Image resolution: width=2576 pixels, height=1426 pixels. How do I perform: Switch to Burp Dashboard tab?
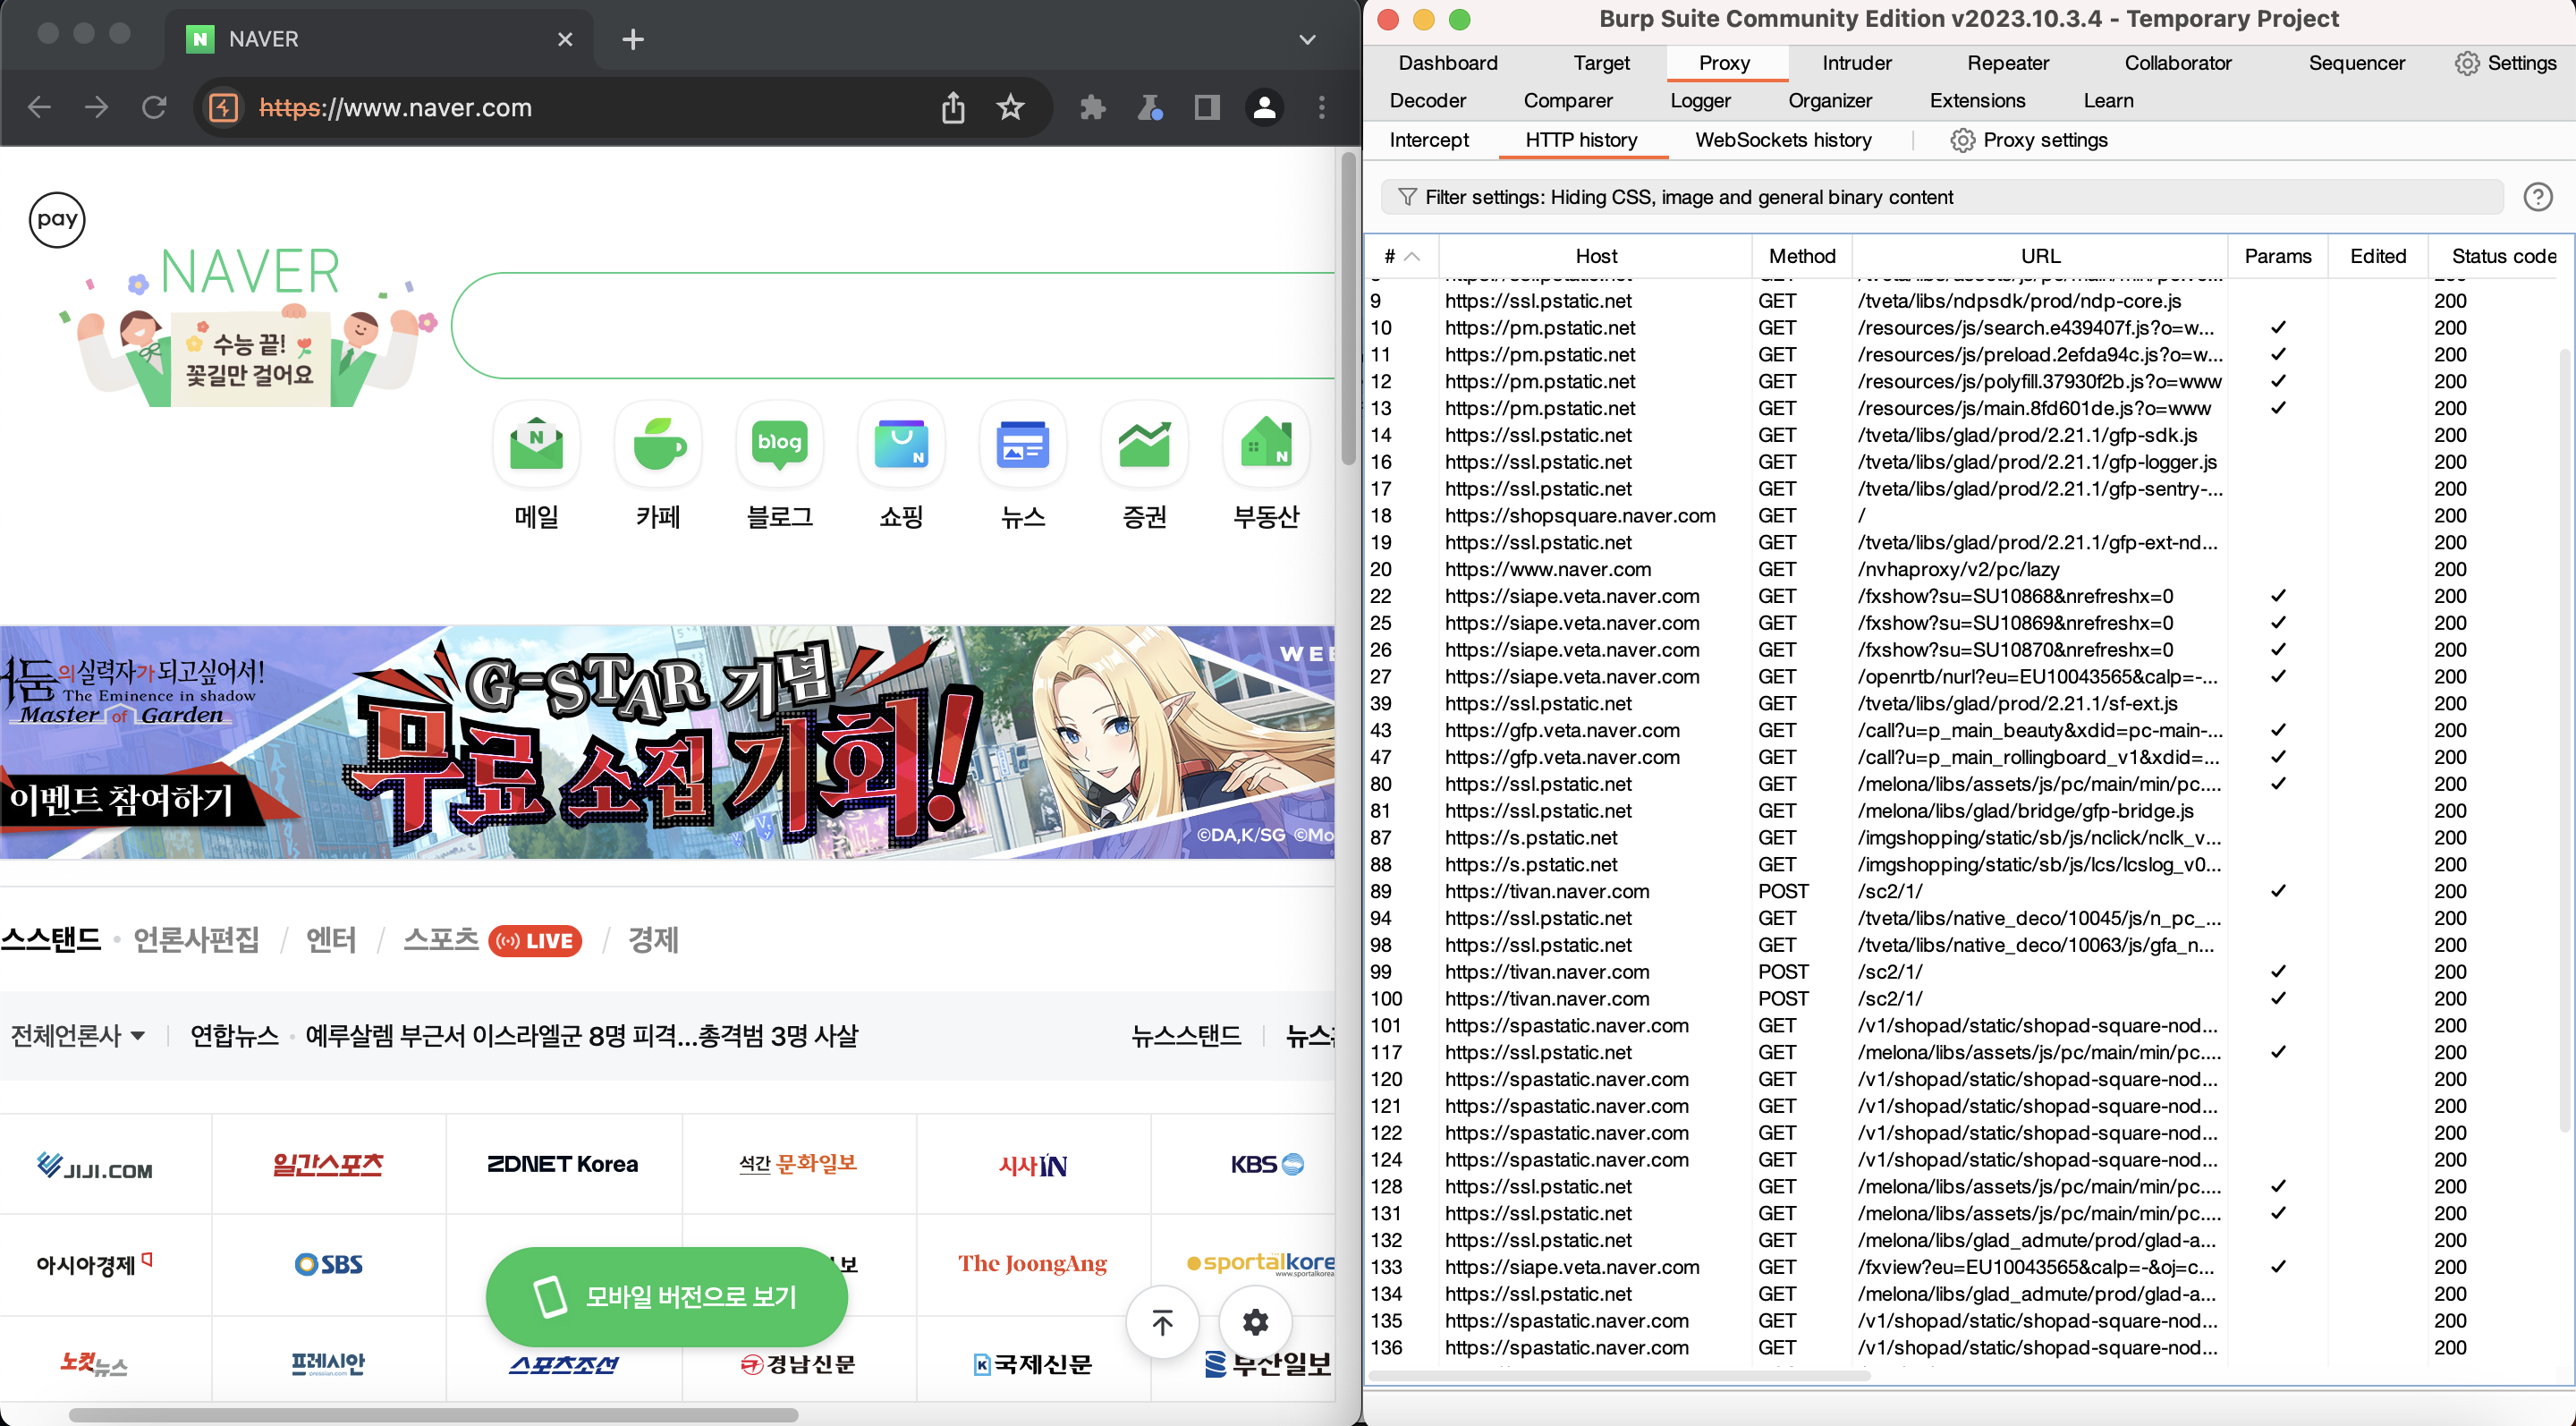tap(1447, 63)
